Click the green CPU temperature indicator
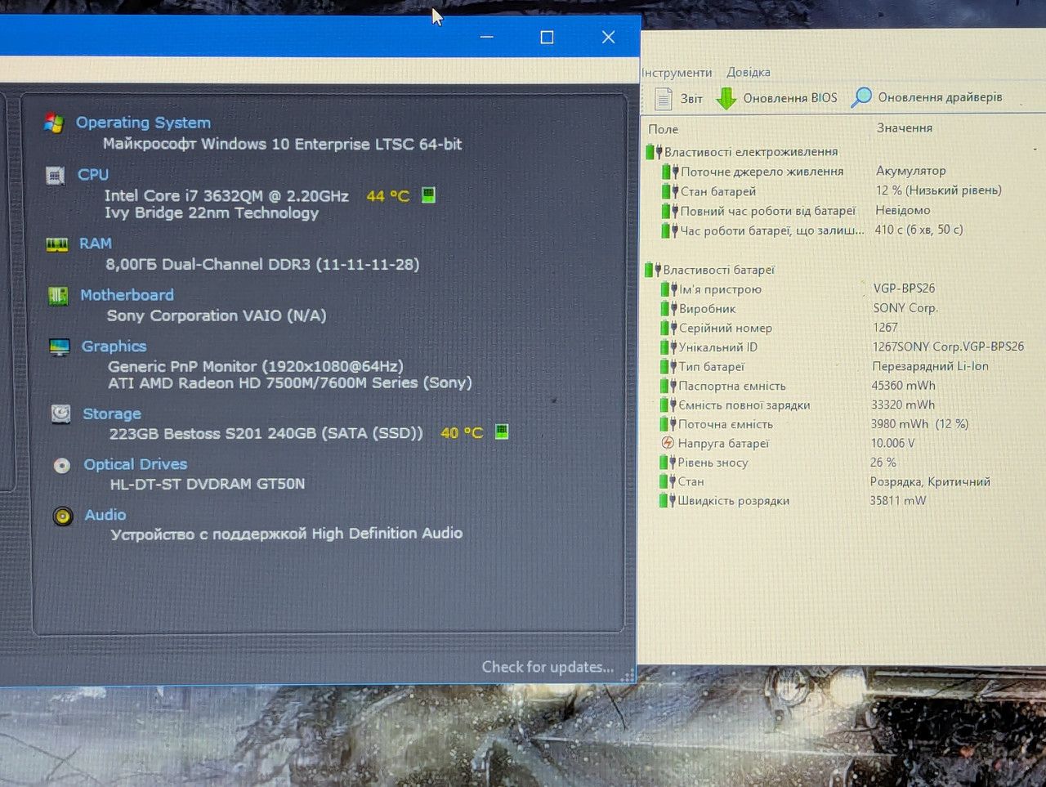The width and height of the screenshot is (1046, 787). [x=428, y=195]
